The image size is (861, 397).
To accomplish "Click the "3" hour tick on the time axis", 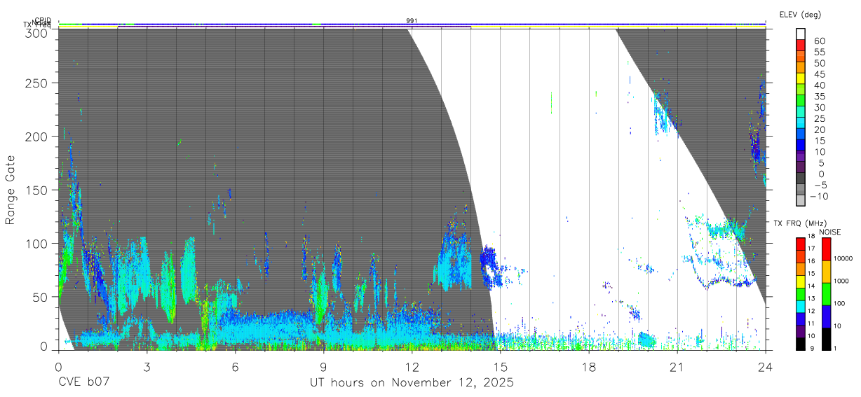I will pyautogui.click(x=147, y=367).
